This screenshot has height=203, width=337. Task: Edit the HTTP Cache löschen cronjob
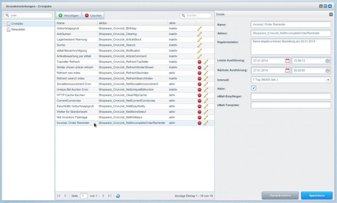[206, 95]
